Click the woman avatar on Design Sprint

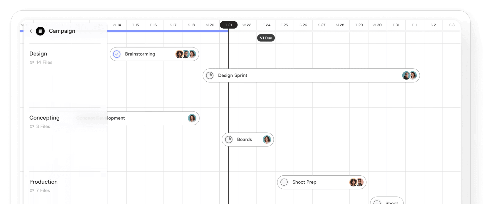[x=413, y=75]
